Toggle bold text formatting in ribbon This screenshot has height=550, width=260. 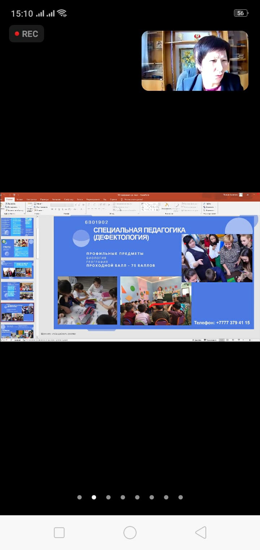(52, 209)
